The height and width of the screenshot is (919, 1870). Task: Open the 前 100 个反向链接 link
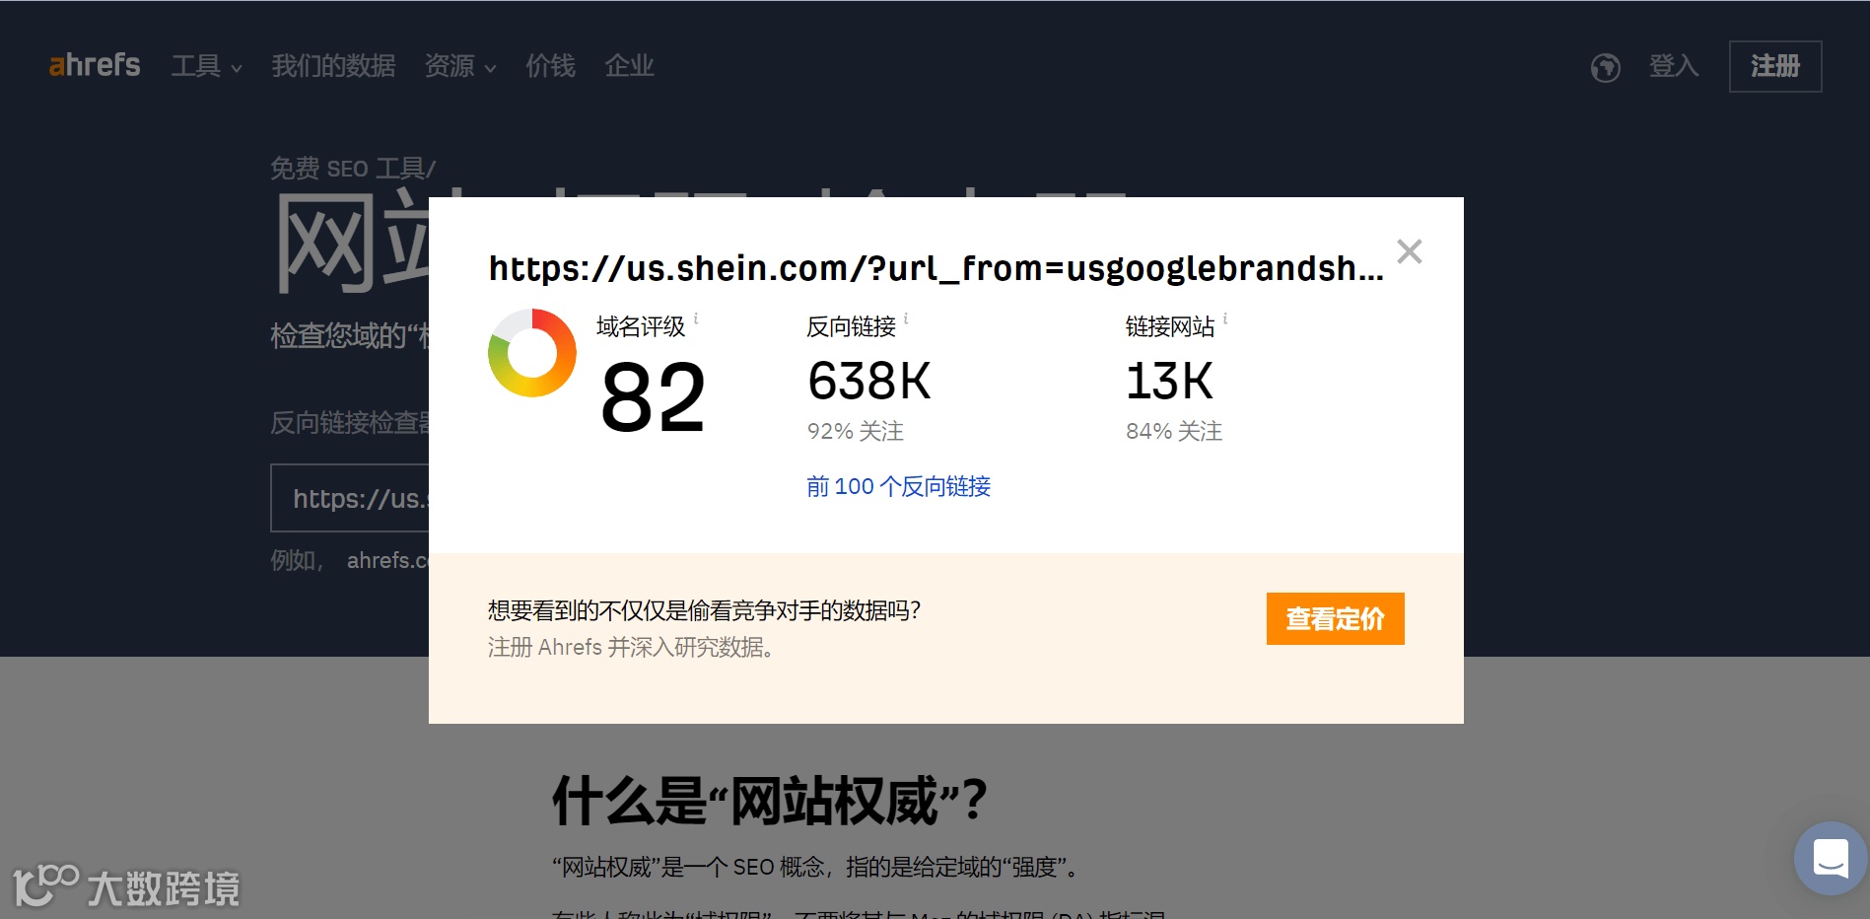pos(897,486)
